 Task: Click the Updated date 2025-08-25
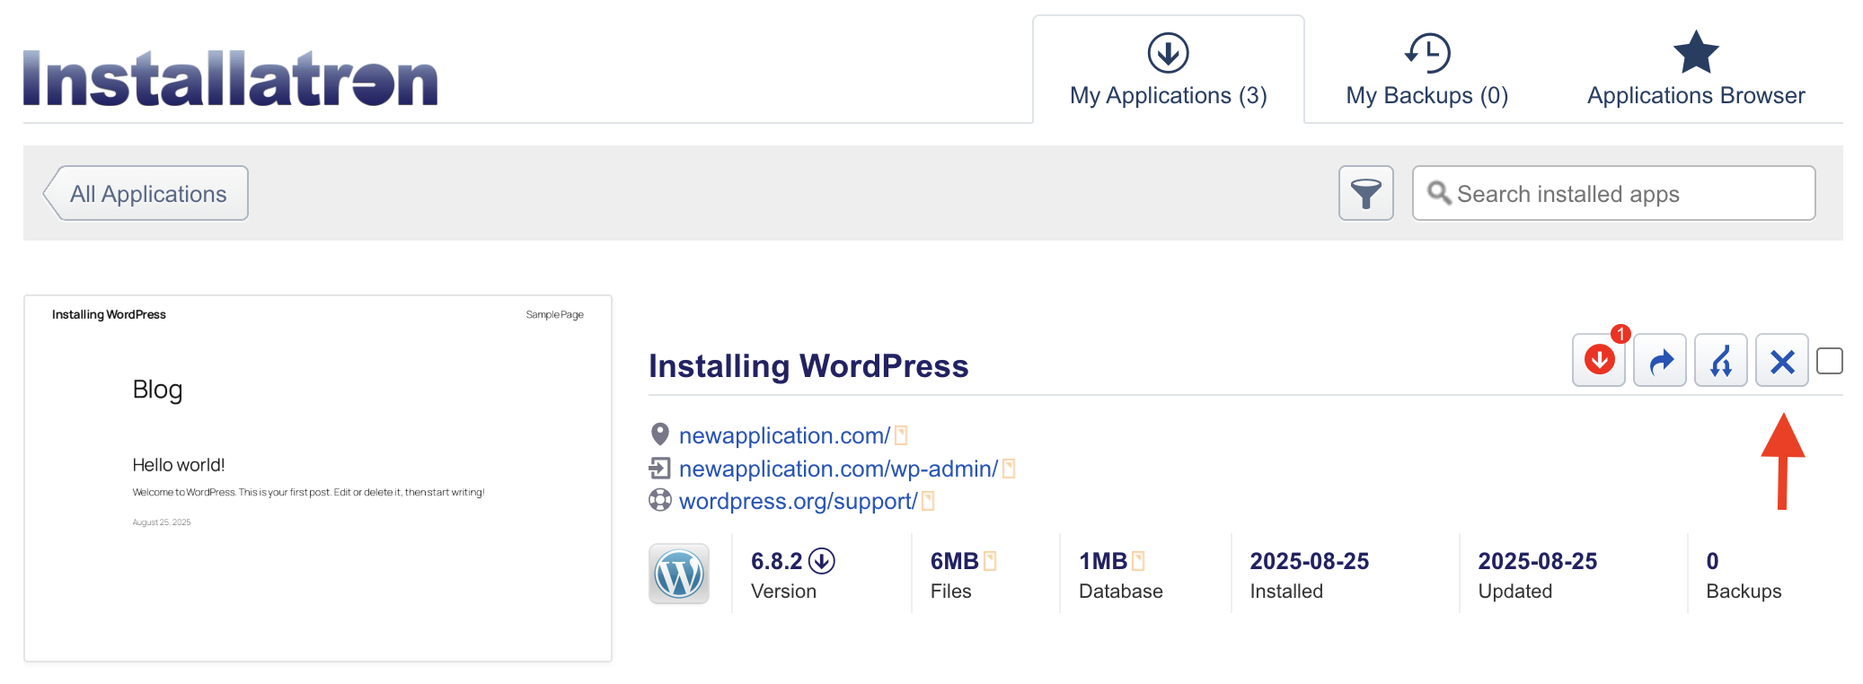point(1538,561)
